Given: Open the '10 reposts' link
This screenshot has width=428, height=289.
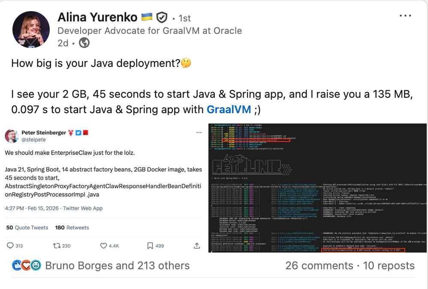Looking at the screenshot, I should click(389, 265).
